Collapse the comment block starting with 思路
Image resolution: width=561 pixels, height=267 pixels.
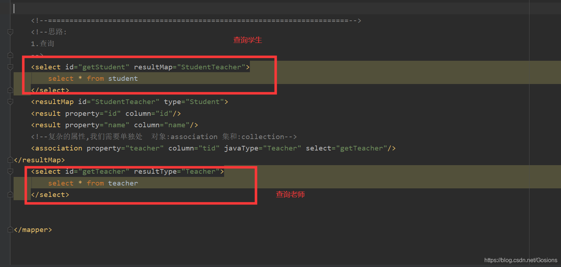[10, 32]
